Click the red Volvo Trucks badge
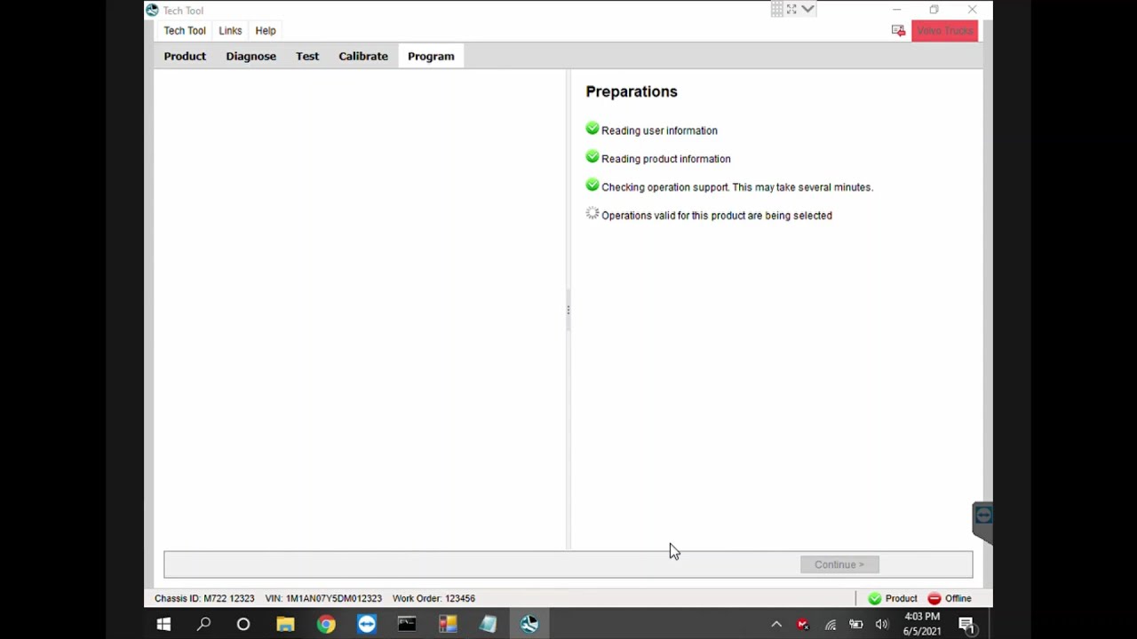The image size is (1137, 639). (944, 31)
